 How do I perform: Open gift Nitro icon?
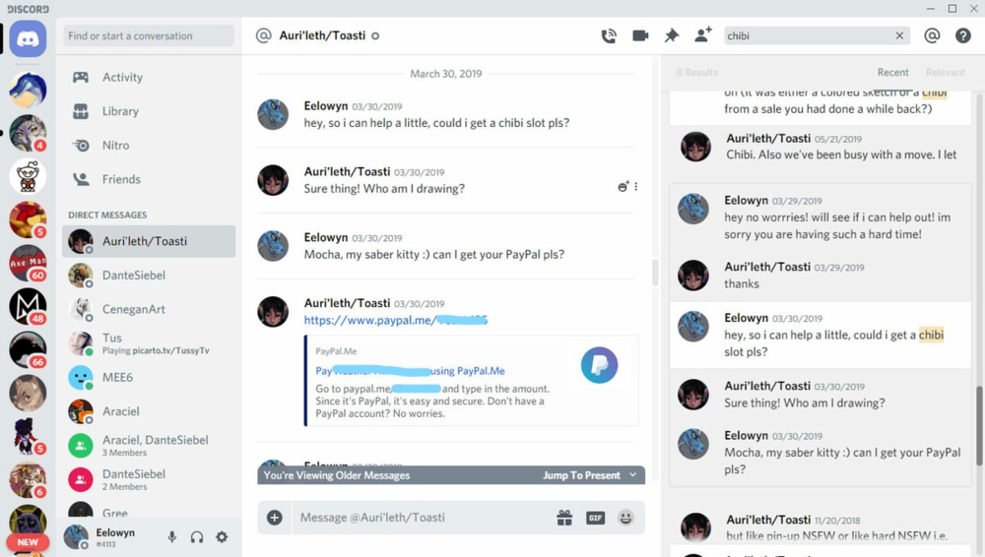coord(564,518)
